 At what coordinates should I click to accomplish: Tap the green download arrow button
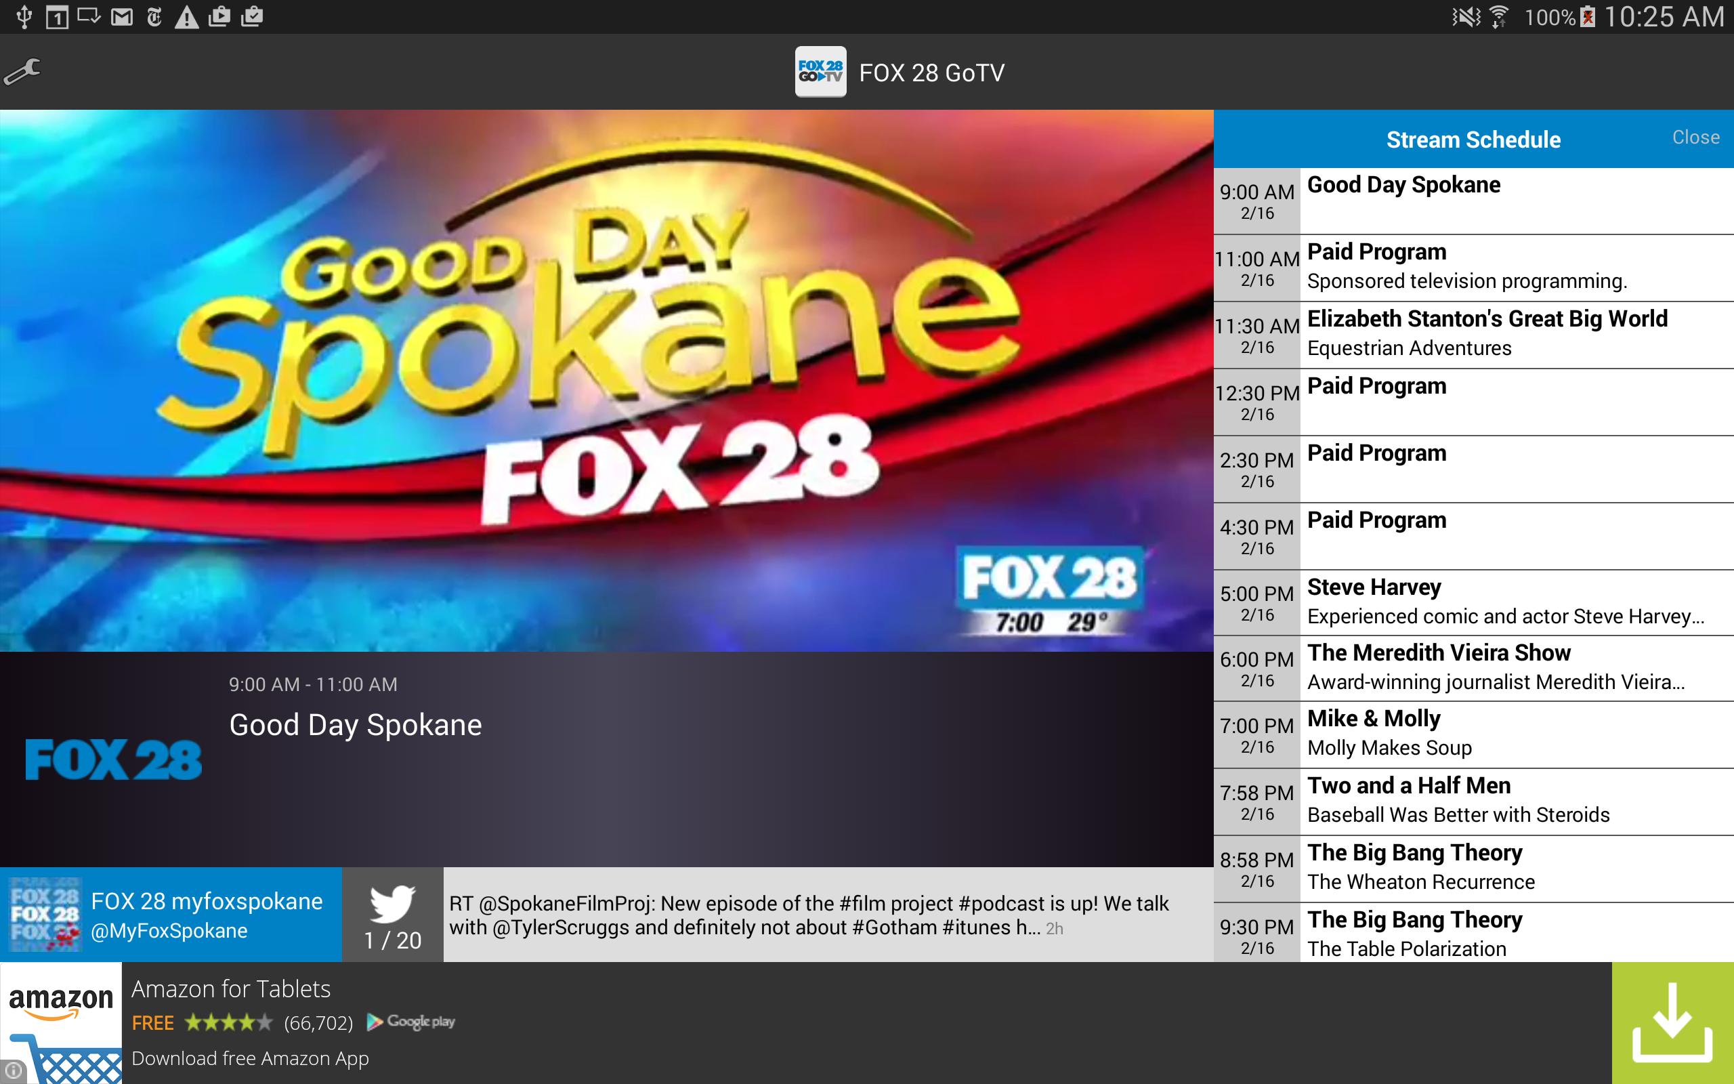[x=1672, y=1022]
